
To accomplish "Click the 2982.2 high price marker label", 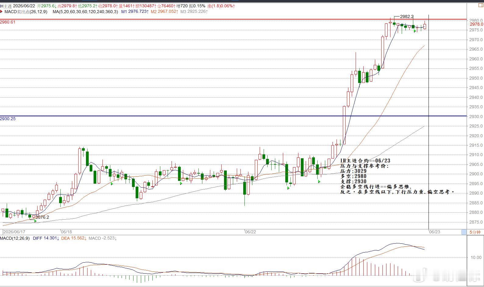I will (407, 16).
